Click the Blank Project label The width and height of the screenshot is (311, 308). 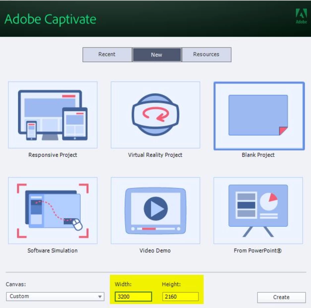click(x=258, y=155)
